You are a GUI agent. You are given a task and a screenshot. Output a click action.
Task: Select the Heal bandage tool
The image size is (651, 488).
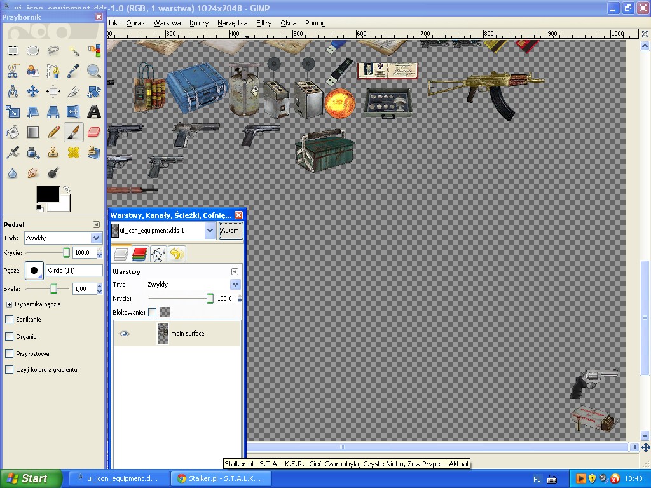74,152
